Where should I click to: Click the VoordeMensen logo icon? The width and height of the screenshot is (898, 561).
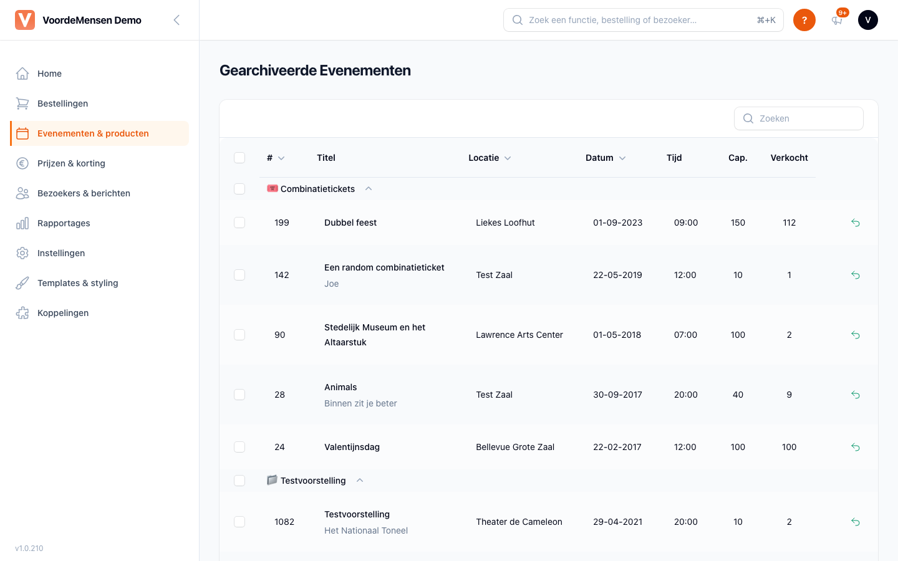click(25, 20)
